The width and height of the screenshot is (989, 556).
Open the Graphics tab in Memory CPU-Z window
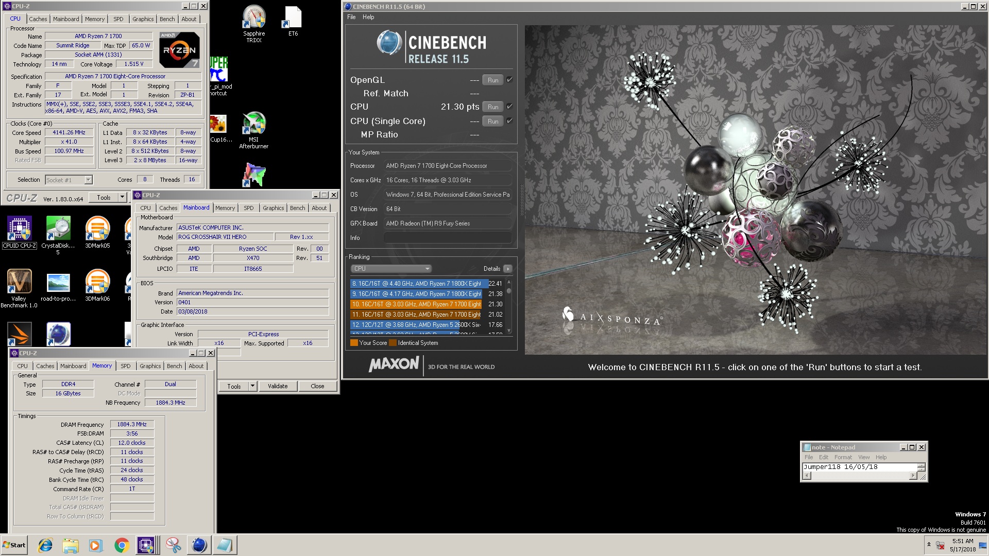(150, 366)
